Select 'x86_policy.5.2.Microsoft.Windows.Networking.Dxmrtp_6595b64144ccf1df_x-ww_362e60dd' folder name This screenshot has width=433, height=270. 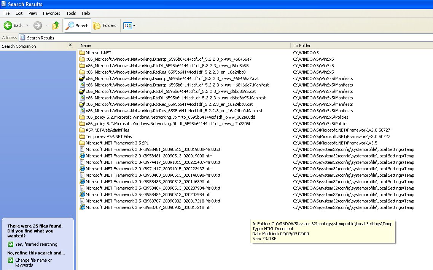point(170,117)
